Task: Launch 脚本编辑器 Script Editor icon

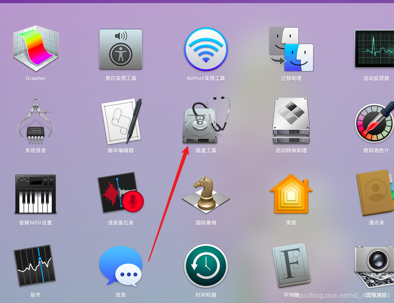Action: [x=121, y=121]
